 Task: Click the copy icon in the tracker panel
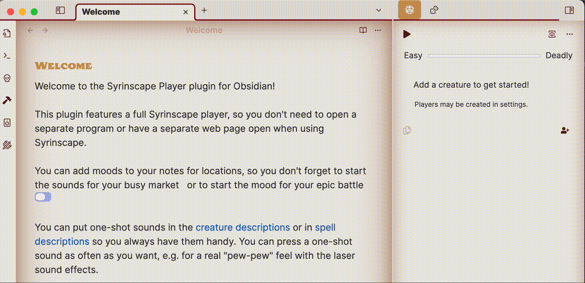(407, 130)
